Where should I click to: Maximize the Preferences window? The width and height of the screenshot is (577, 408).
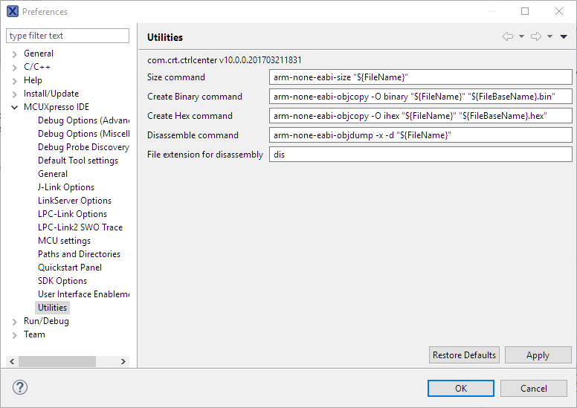pos(525,11)
